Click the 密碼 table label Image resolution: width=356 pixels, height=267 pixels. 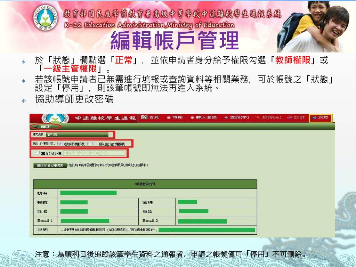[147, 202]
